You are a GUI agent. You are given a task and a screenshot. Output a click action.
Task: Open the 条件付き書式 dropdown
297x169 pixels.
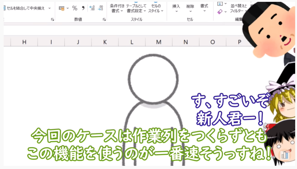point(117,8)
